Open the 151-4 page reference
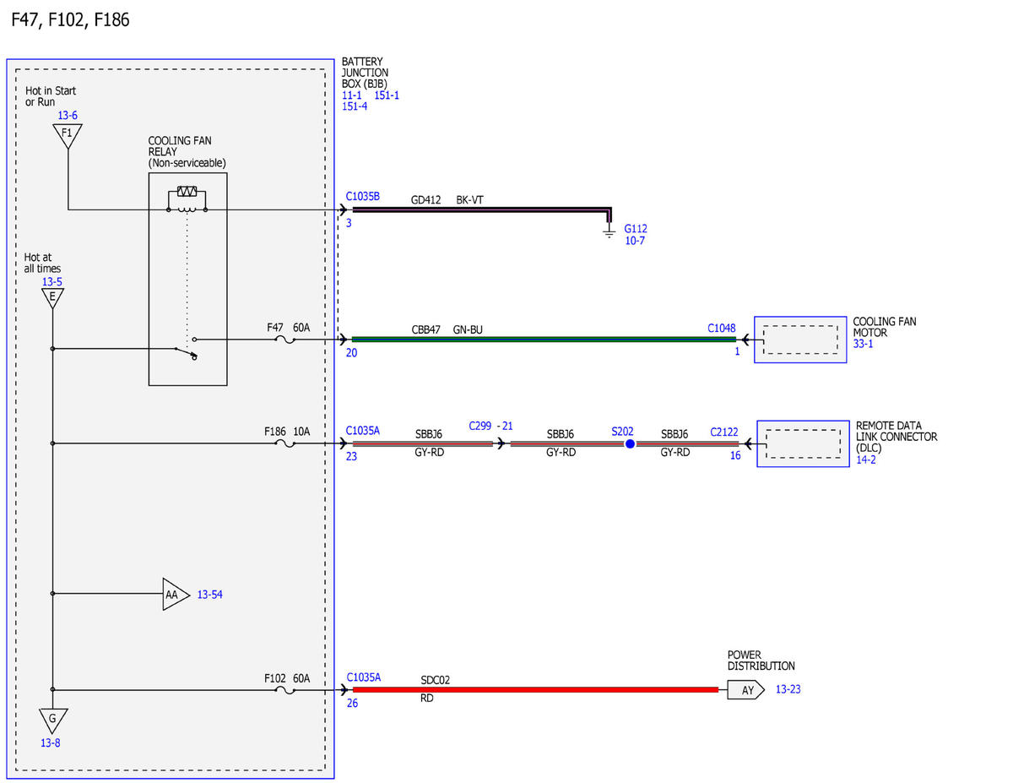This screenshot has height=783, width=1013. point(355,106)
